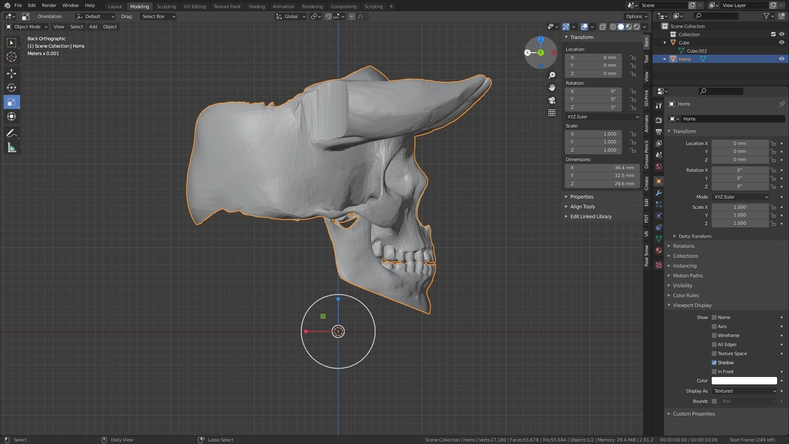The height and width of the screenshot is (444, 789).
Task: Select the Select Box tool in toolbar
Action: (x=12, y=43)
